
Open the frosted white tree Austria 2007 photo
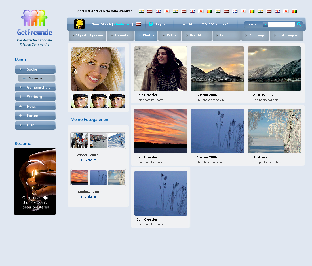274,131
